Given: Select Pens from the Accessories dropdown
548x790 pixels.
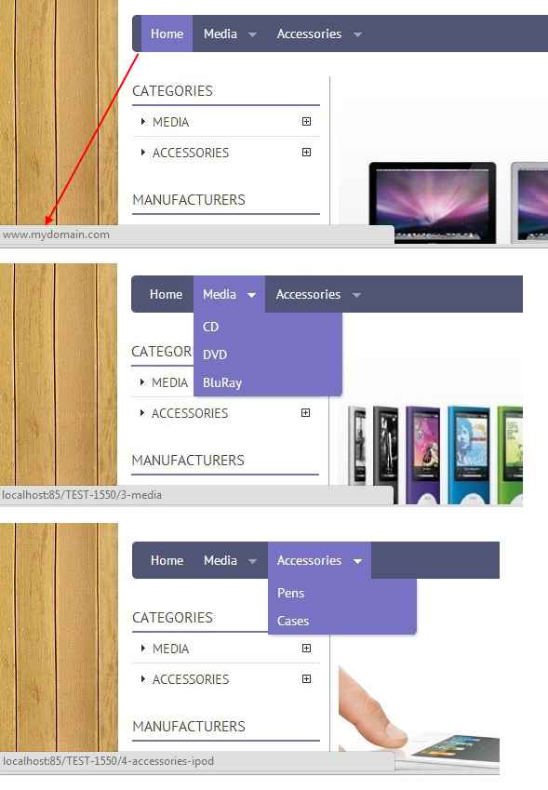Looking at the screenshot, I should pyautogui.click(x=290, y=593).
